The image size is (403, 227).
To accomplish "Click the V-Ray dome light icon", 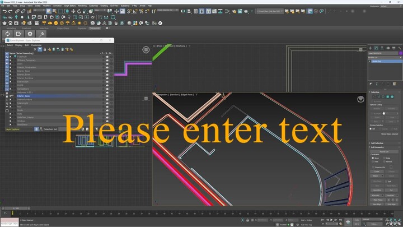I will 50,23.
